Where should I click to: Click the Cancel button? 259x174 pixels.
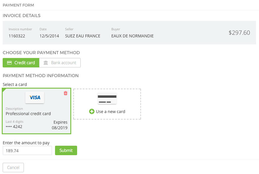click(13, 168)
